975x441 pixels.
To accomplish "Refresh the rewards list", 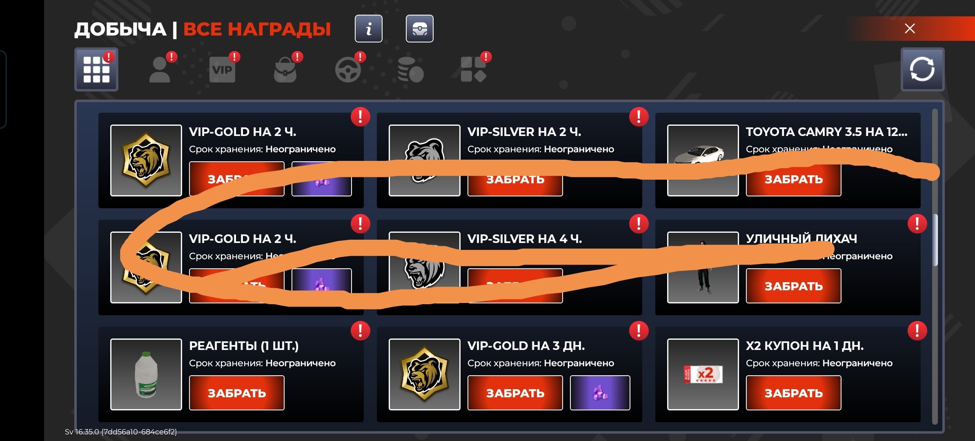I will coord(922,69).
